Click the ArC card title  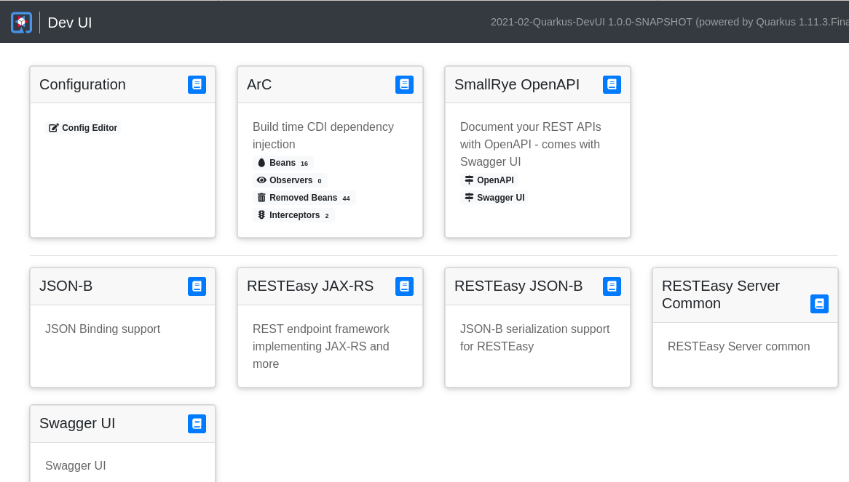pyautogui.click(x=259, y=84)
